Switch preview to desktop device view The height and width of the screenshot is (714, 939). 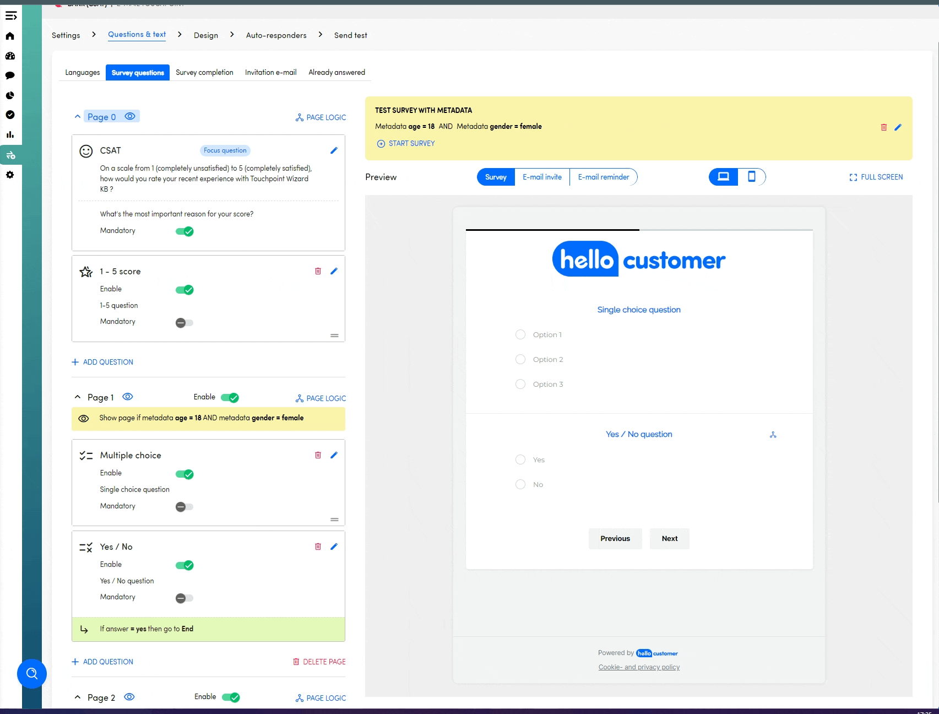pyautogui.click(x=724, y=177)
